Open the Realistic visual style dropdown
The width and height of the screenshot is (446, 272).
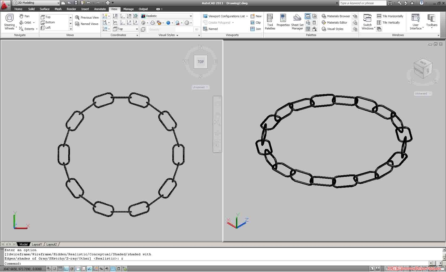click(x=166, y=16)
